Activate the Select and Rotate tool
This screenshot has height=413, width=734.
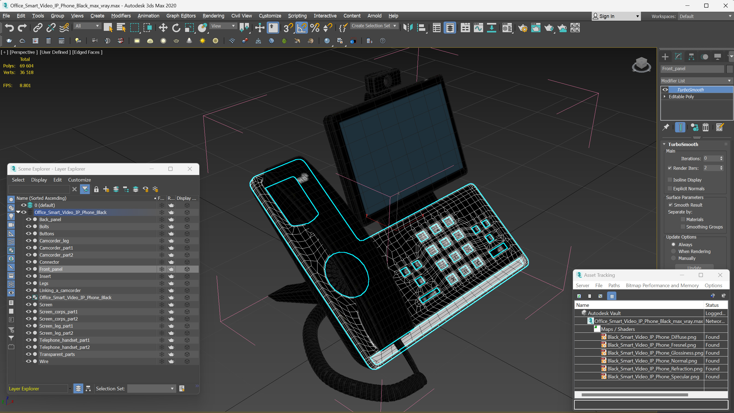[176, 28]
